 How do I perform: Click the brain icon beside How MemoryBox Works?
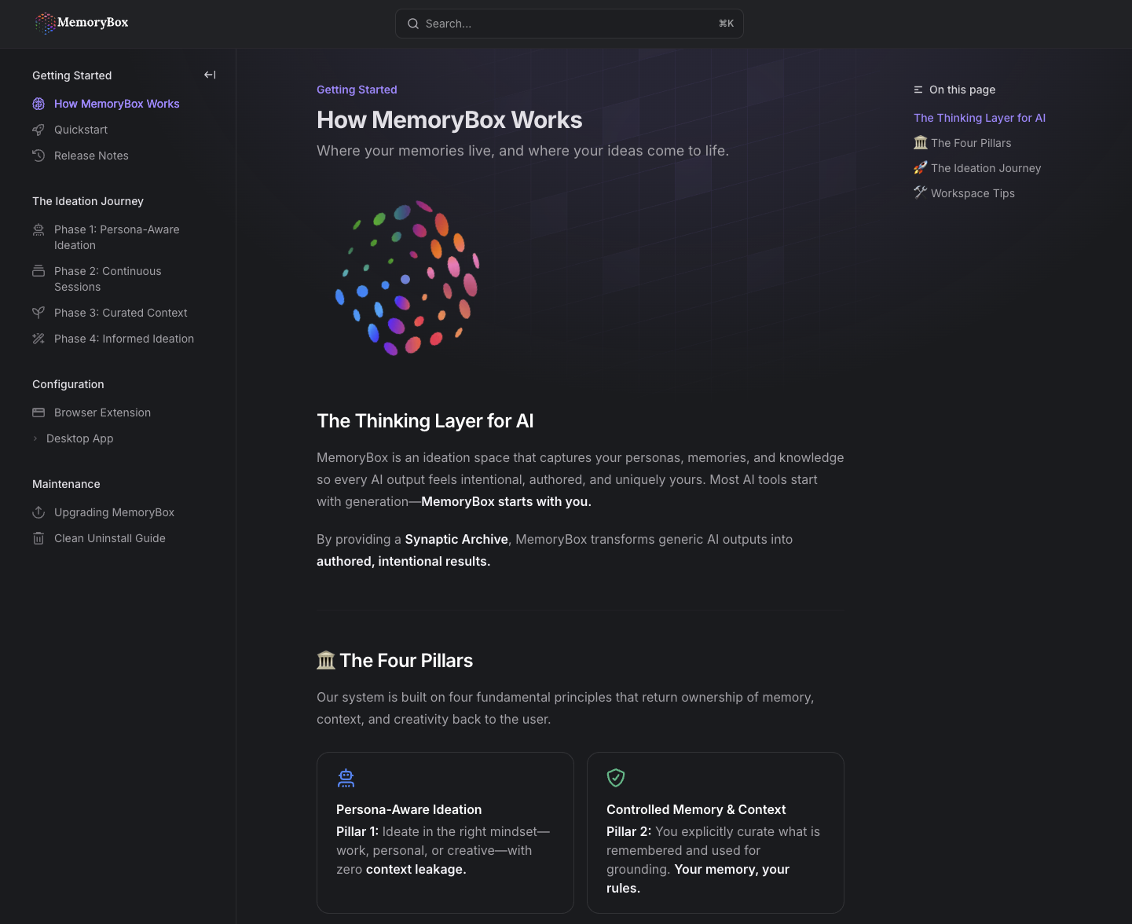(x=38, y=104)
